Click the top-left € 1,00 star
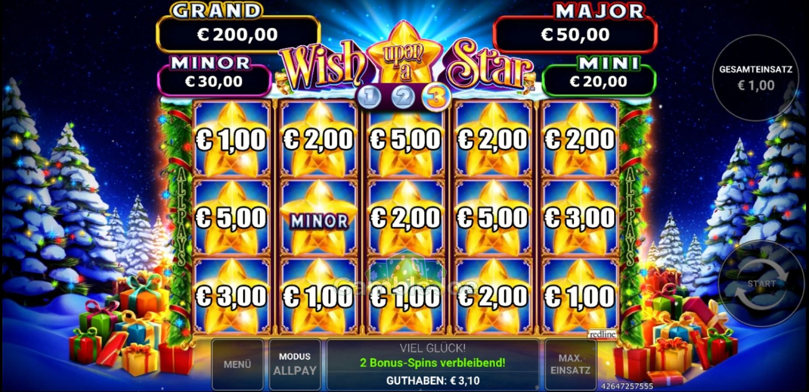The width and height of the screenshot is (809, 392). 231,139
